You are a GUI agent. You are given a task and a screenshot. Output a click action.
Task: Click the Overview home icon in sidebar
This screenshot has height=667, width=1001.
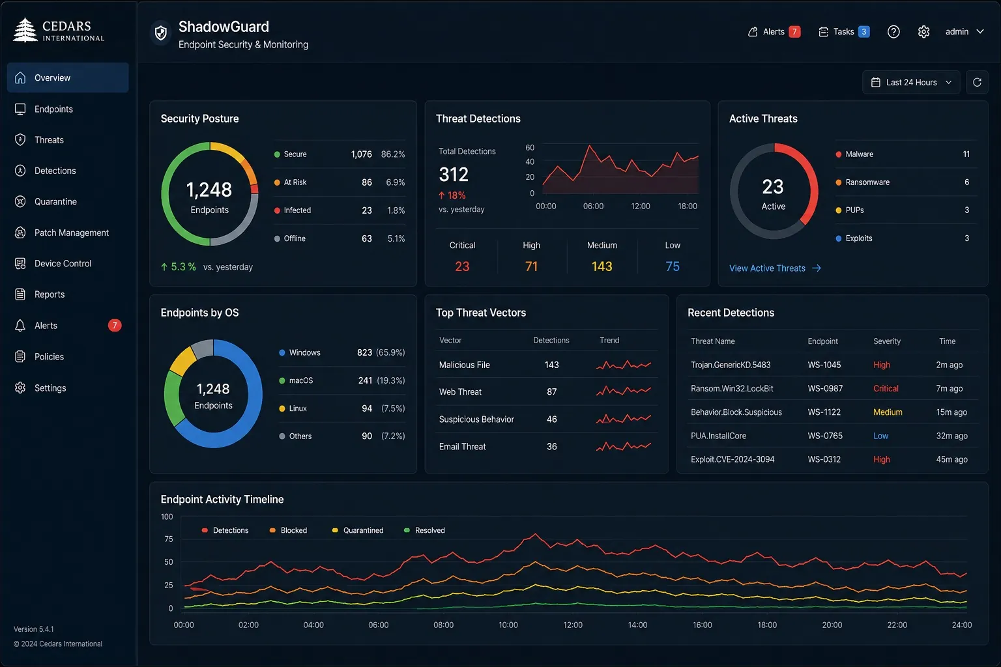[x=20, y=78]
